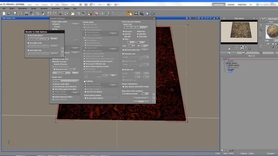Open the Atmosphere menu
The width and height of the screenshot is (278, 156).
tap(23, 8)
